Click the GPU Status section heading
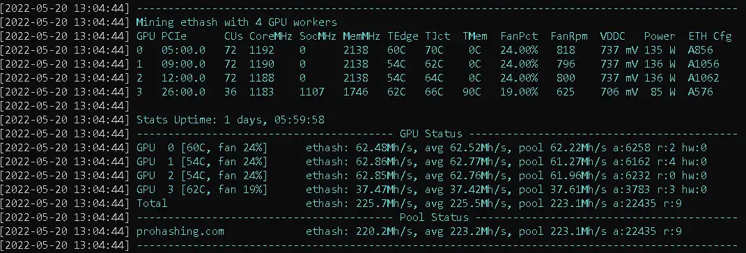 [x=431, y=133]
